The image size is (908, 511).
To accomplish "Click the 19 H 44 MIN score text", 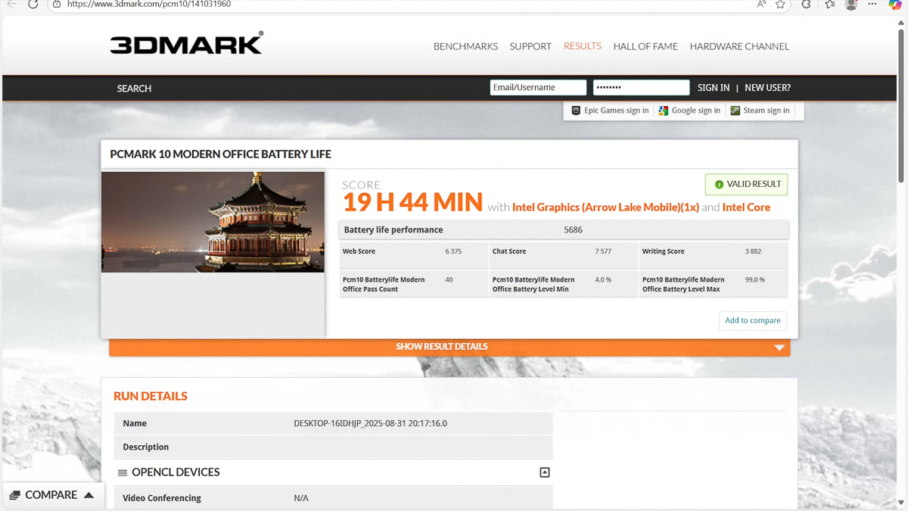I will 412,202.
